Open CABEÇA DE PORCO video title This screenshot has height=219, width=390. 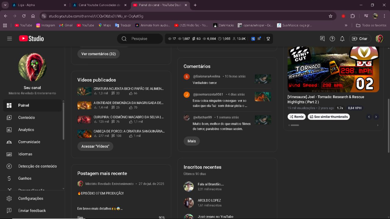tap(129, 131)
